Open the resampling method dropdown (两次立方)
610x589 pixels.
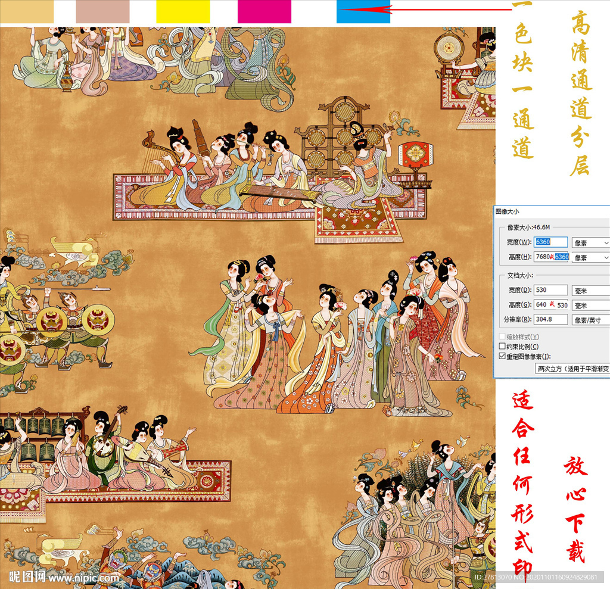click(572, 369)
